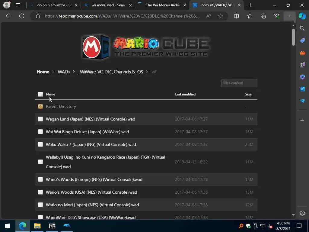This screenshot has height=232, width=309.
Task: Click the Mario Cube logo banner
Action: tap(146, 47)
